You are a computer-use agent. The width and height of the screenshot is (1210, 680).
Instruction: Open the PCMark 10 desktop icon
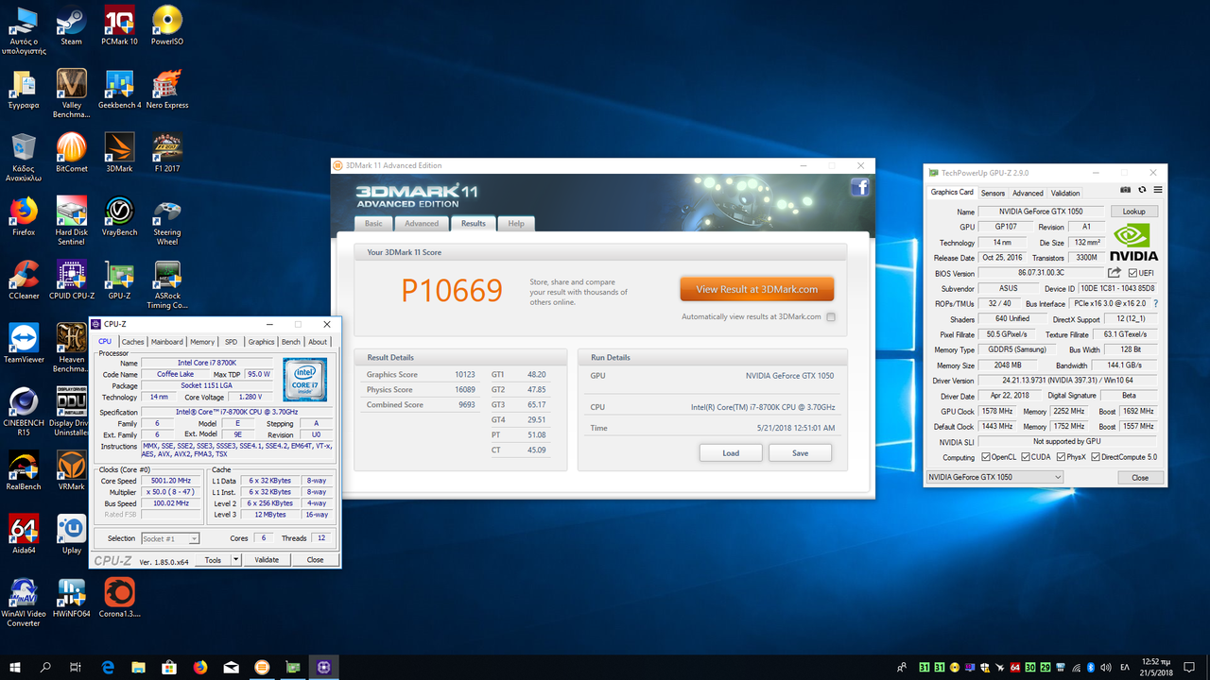(x=119, y=25)
